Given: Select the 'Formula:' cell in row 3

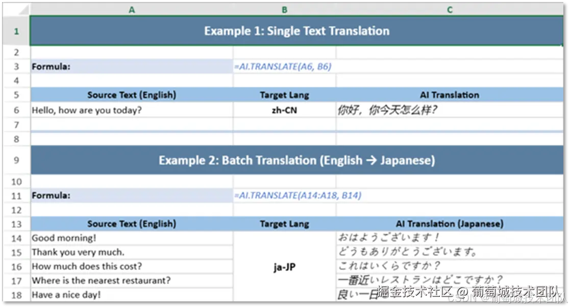Looking at the screenshot, I should point(132,66).
